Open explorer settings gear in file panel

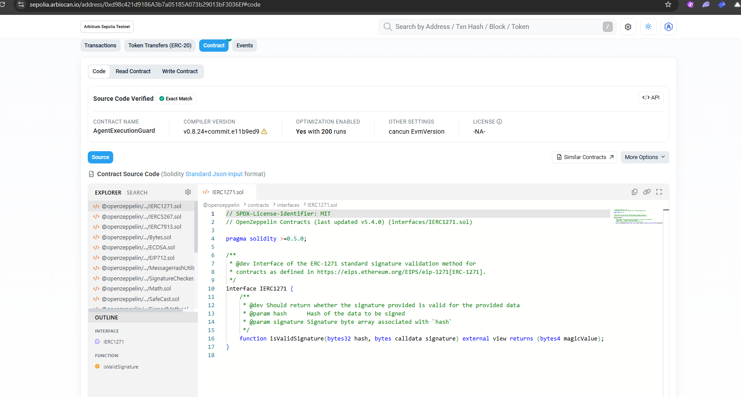[x=188, y=192]
